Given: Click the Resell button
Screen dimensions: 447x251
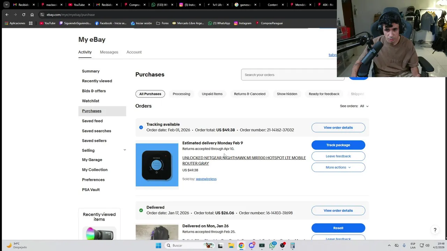Looking at the screenshot, I should coord(338,228).
